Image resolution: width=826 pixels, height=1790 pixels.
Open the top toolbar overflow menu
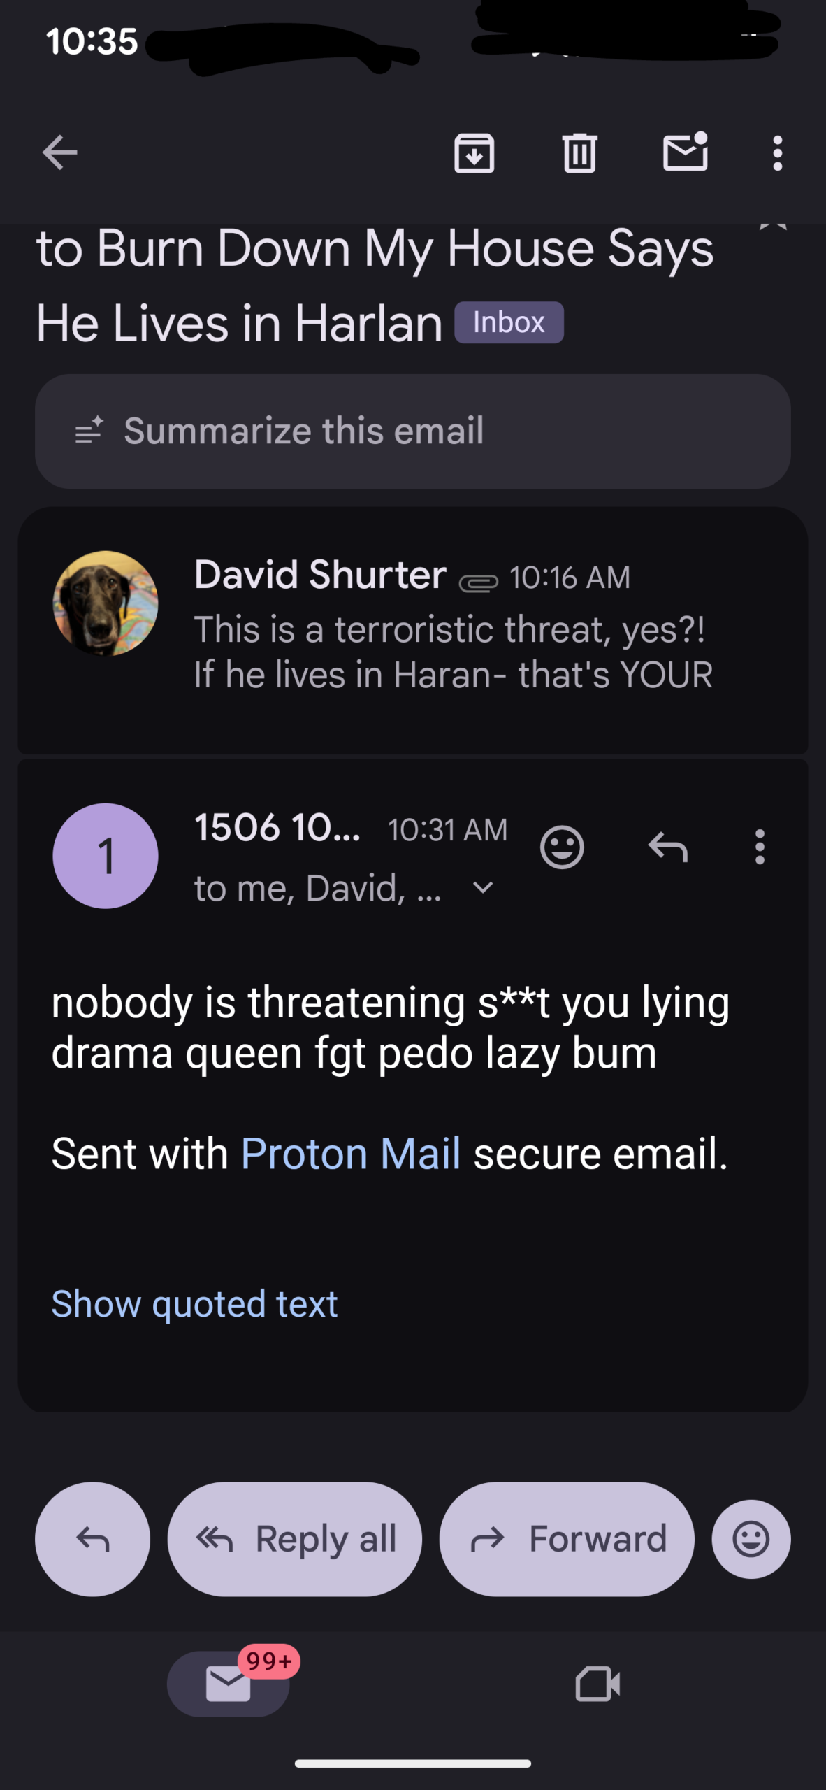coord(777,153)
